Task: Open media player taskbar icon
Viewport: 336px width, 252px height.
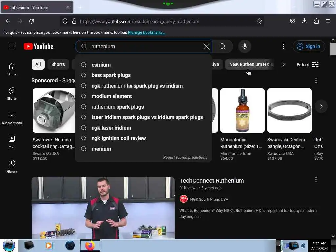Action: 49,245
